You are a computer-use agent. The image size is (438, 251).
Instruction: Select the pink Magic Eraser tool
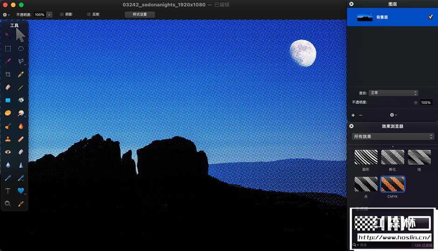point(21,152)
